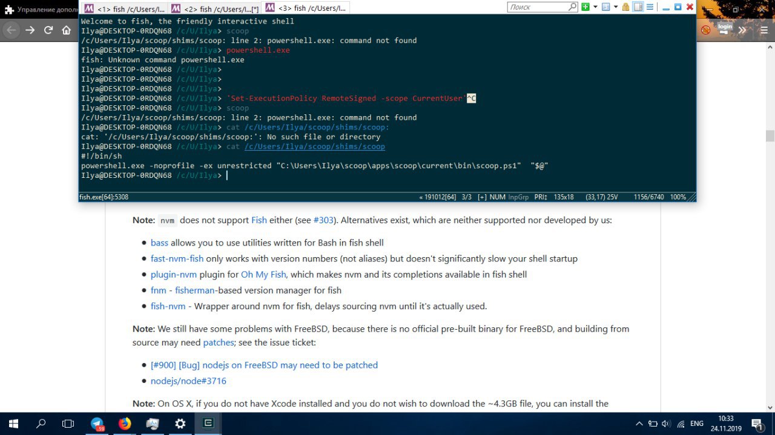Image resolution: width=775 pixels, height=435 pixels.
Task: Open the monitor app icon beside Firefox on taskbar
Action: click(x=153, y=424)
